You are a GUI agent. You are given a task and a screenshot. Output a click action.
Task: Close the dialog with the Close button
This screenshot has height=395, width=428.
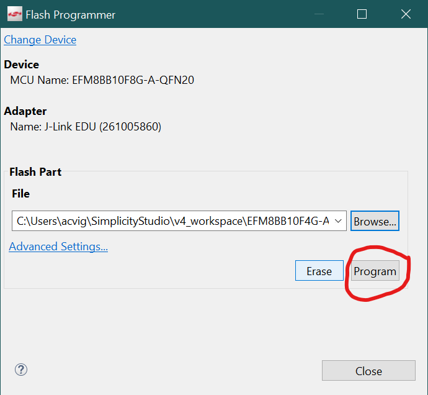click(368, 371)
